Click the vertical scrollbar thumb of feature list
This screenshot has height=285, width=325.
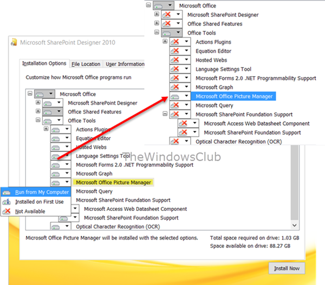[x=294, y=183]
